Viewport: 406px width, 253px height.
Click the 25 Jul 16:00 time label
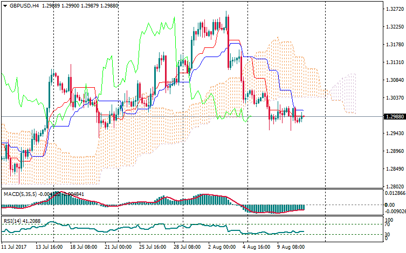(x=153, y=247)
